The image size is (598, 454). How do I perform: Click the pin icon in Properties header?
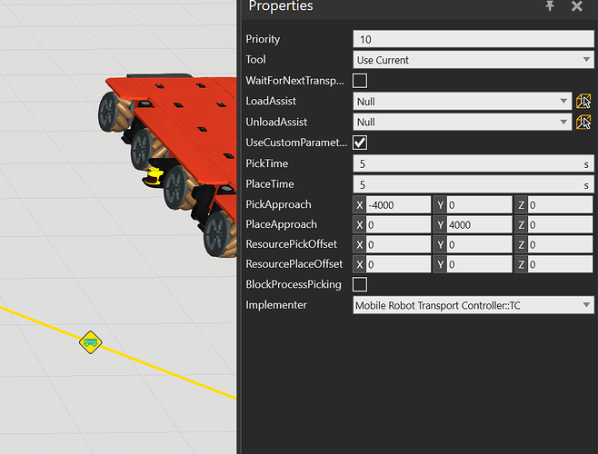[549, 6]
